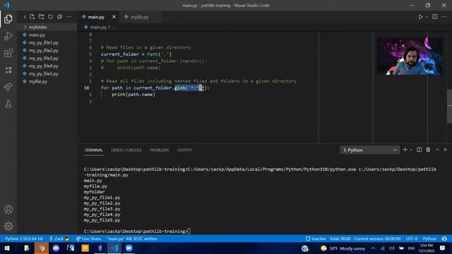Refresh the file explorer
The width and height of the screenshot is (452, 254).
pos(50,17)
